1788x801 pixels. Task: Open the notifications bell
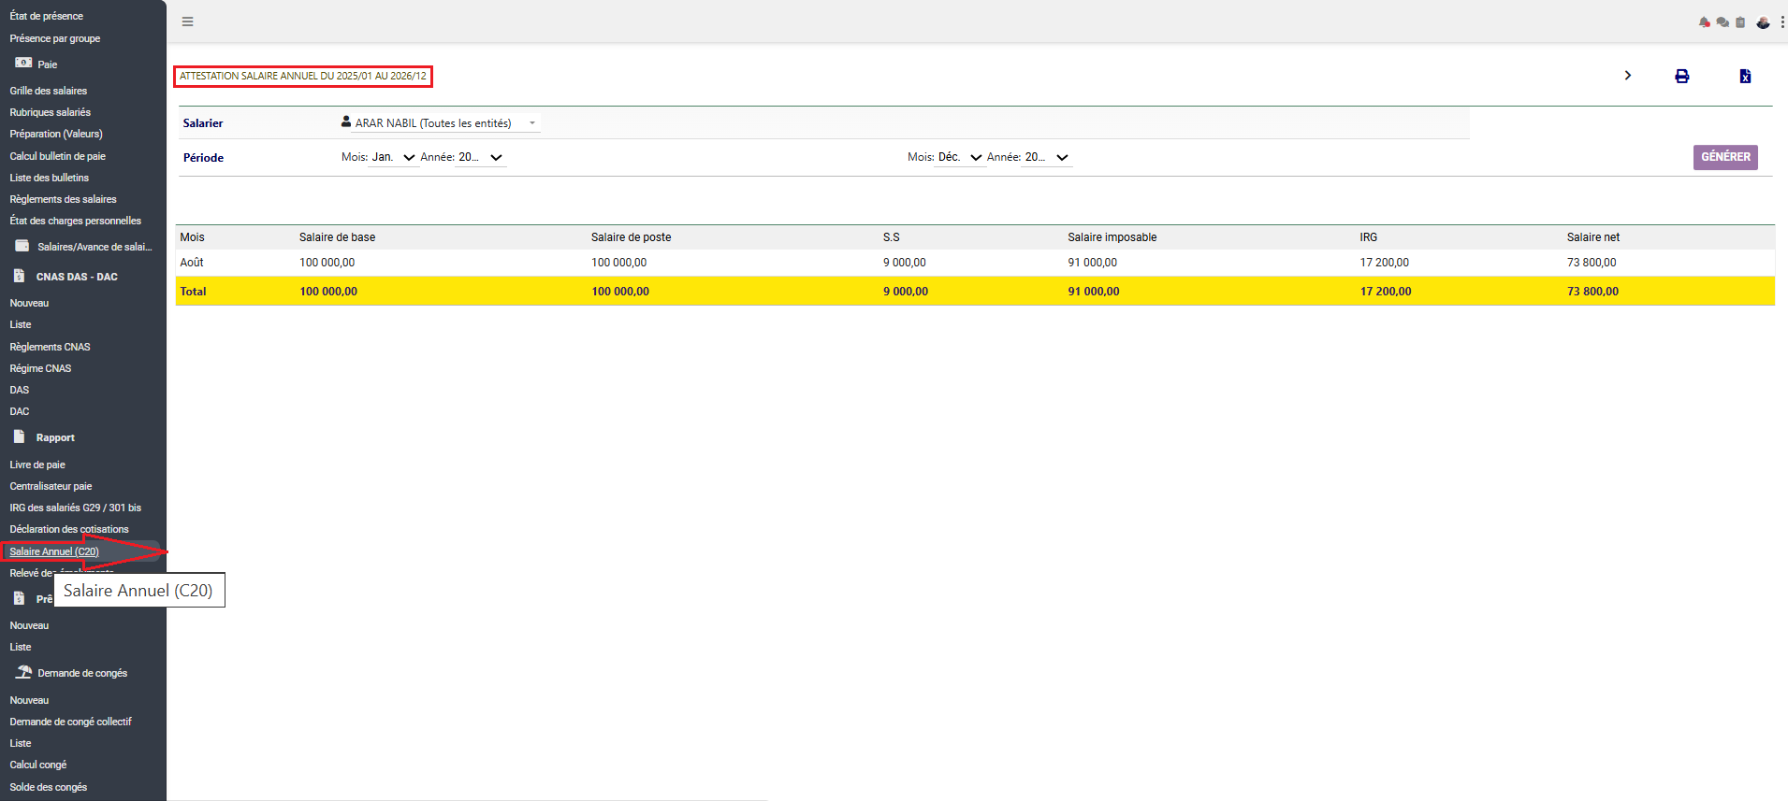pyautogui.click(x=1704, y=22)
